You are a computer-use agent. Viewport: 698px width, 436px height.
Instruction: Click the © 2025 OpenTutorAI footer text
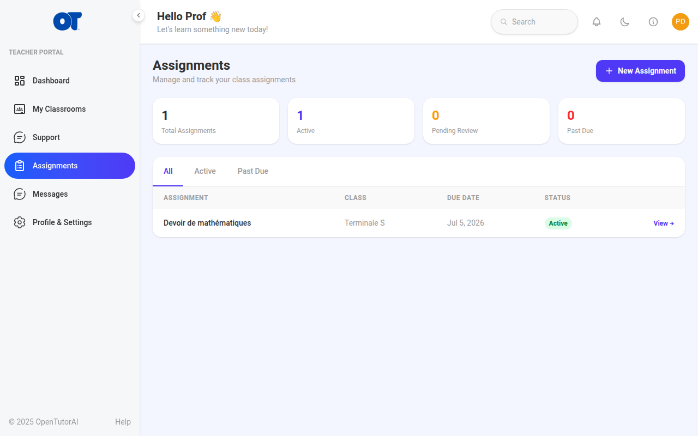tap(44, 422)
